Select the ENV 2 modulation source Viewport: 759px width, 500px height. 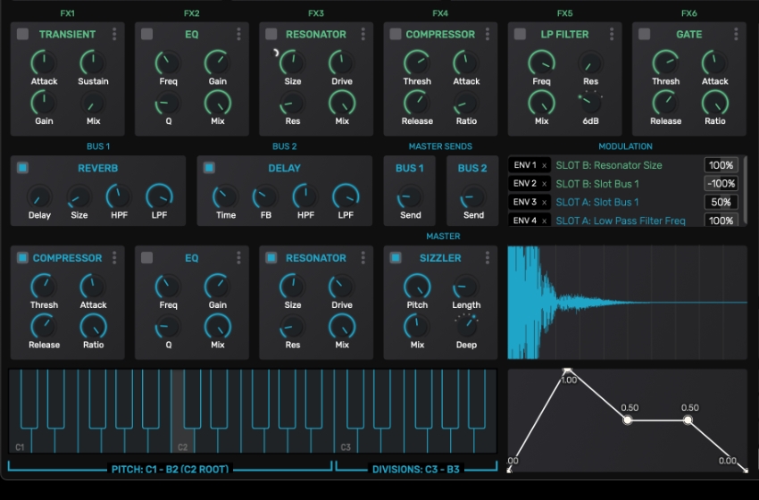coord(525,184)
